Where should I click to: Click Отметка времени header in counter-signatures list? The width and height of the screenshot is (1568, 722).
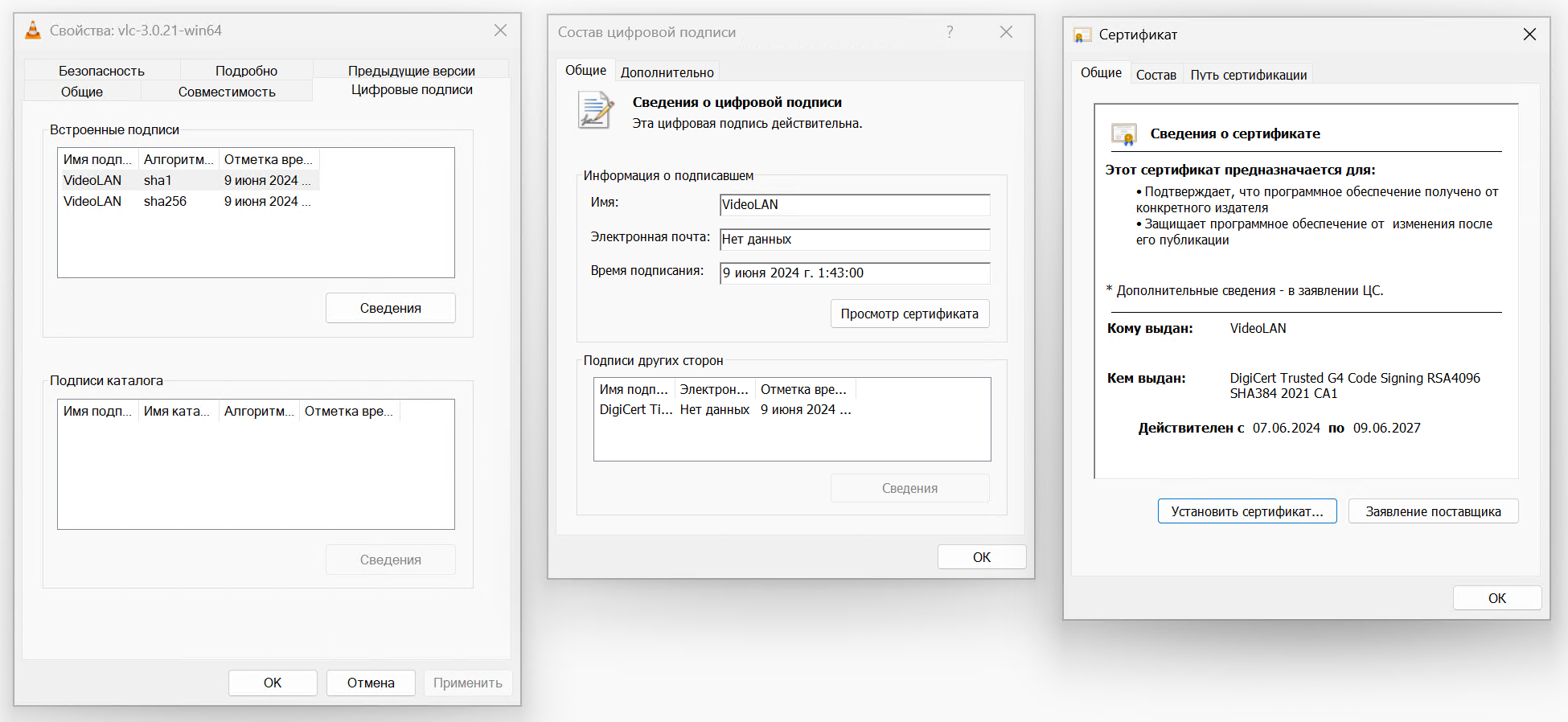(x=805, y=389)
